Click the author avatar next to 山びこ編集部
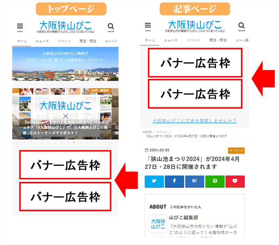Viewport: 279px width, 245px height. [158, 224]
